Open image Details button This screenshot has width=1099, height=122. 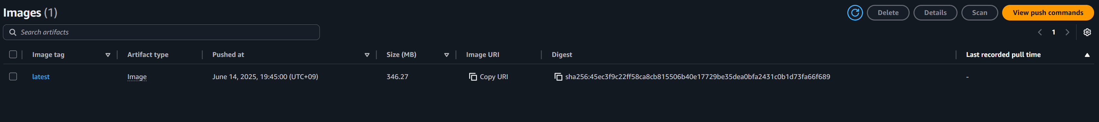click(935, 13)
